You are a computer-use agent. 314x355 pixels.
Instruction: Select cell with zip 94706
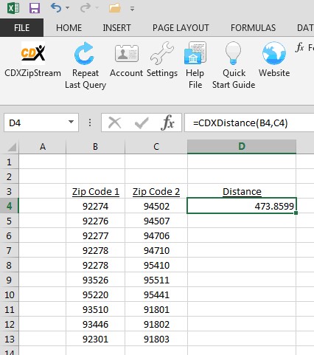tap(156, 235)
